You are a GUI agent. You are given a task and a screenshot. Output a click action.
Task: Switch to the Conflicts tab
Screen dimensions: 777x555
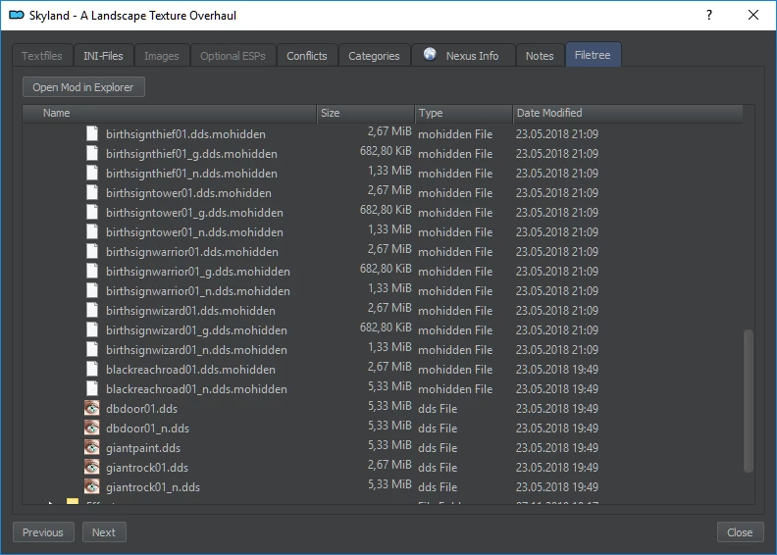pyautogui.click(x=307, y=56)
